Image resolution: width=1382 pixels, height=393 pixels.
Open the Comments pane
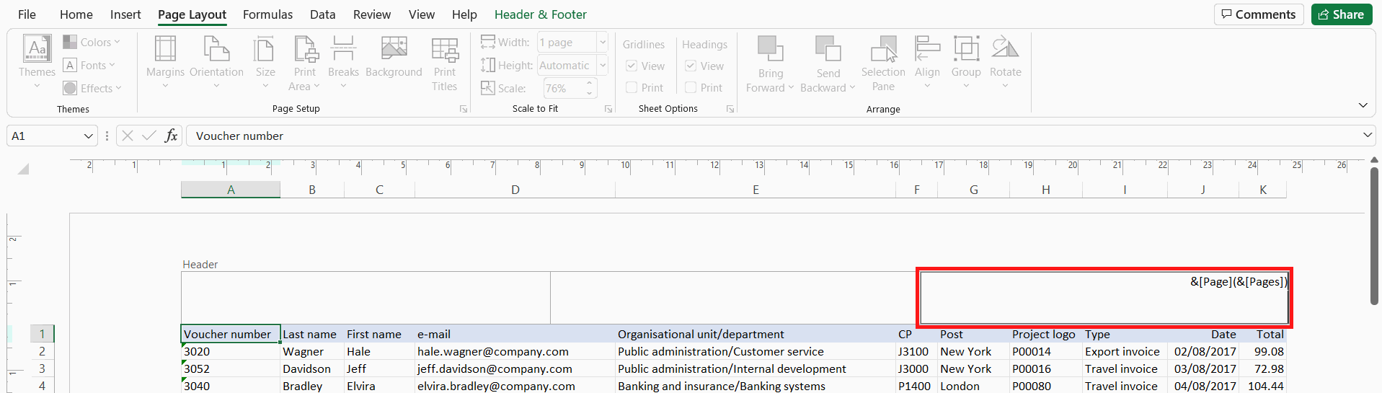[x=1259, y=14]
